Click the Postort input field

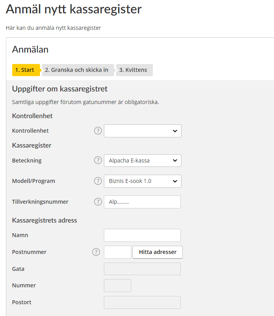point(142,303)
